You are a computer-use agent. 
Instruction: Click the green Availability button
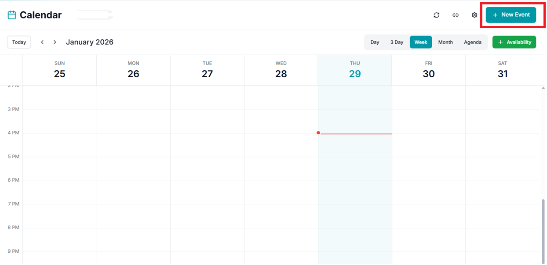pyautogui.click(x=514, y=42)
